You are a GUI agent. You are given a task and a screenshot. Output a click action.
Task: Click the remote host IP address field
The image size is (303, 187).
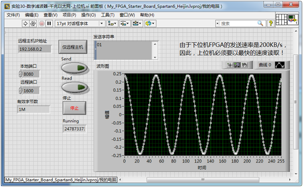click(34, 49)
